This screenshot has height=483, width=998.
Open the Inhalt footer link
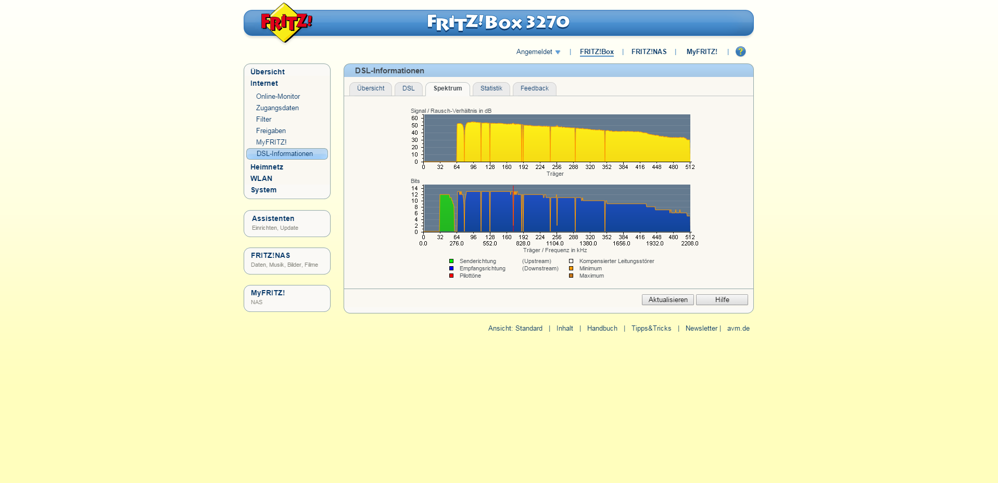(x=564, y=329)
